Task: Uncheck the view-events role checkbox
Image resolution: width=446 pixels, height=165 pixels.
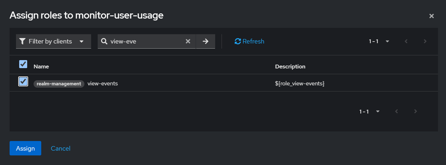Action: (x=23, y=82)
